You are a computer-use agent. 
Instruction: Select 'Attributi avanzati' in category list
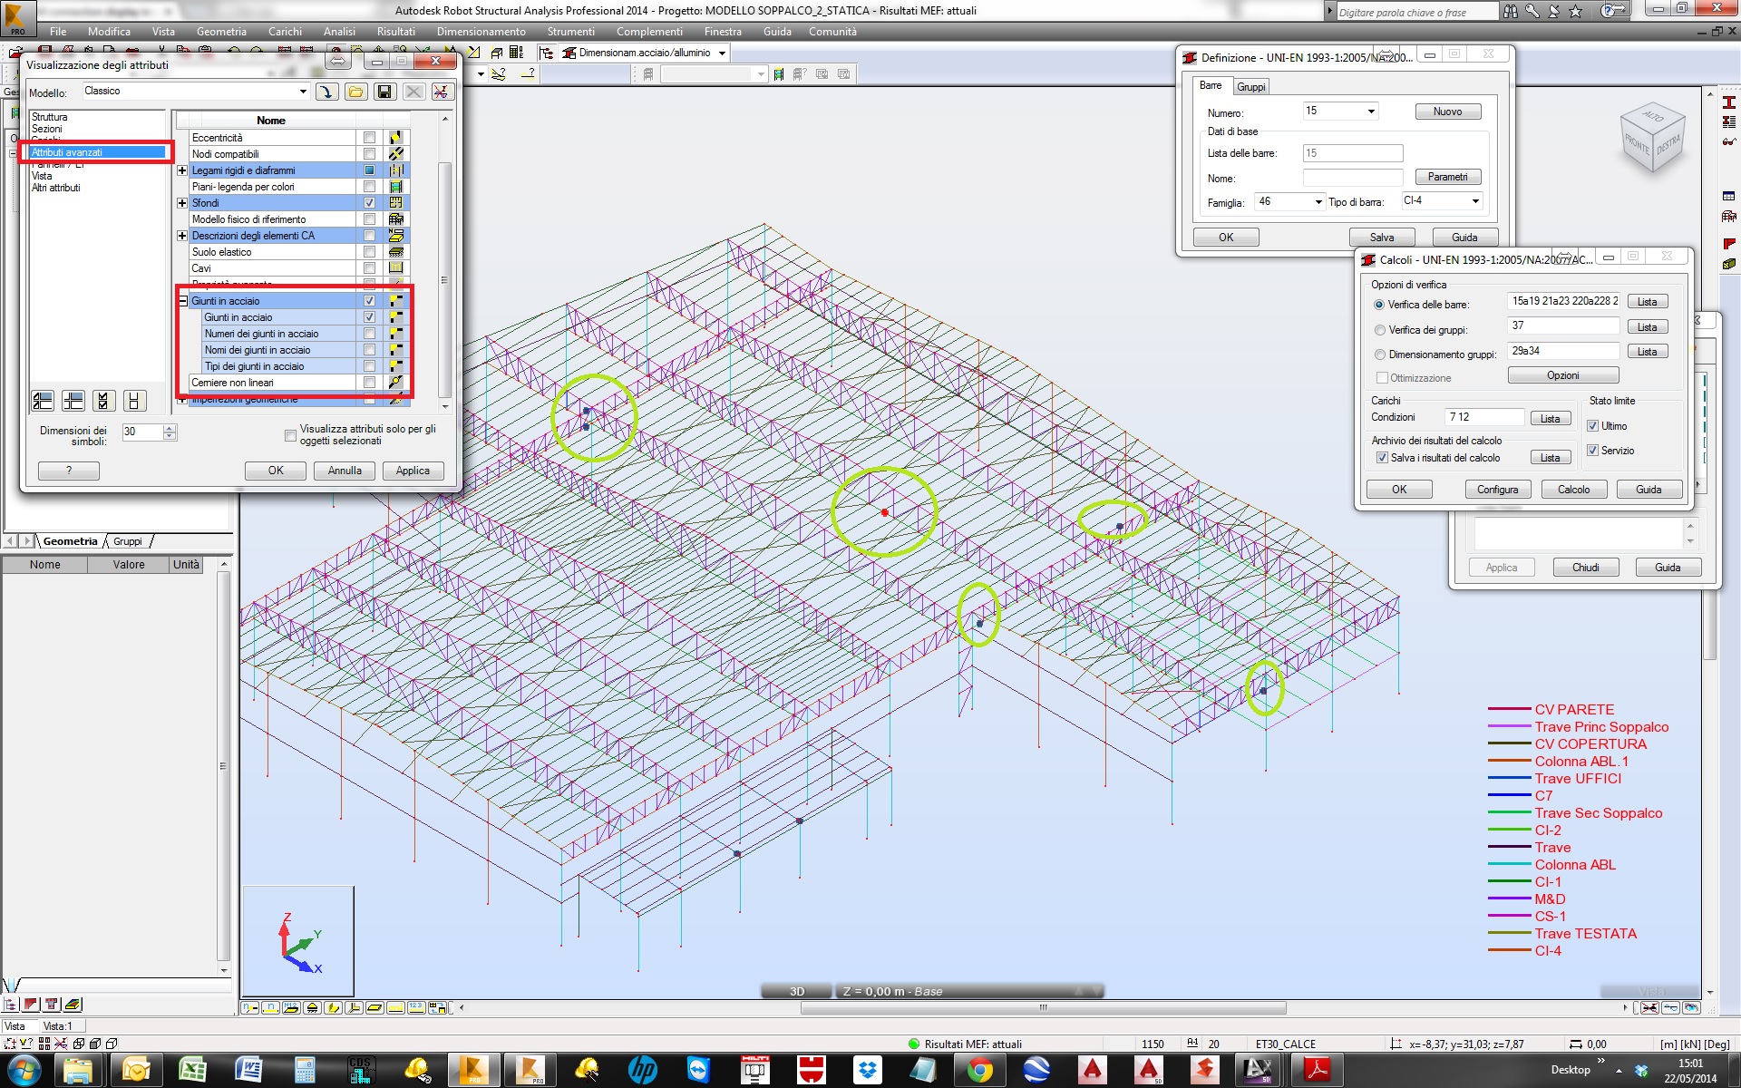click(x=98, y=152)
